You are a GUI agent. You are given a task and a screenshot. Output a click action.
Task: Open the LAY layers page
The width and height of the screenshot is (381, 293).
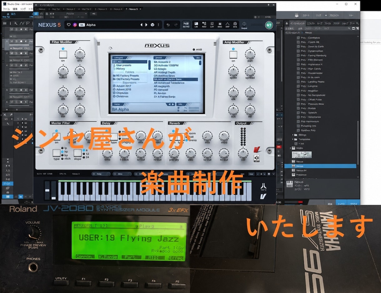click(x=212, y=25)
